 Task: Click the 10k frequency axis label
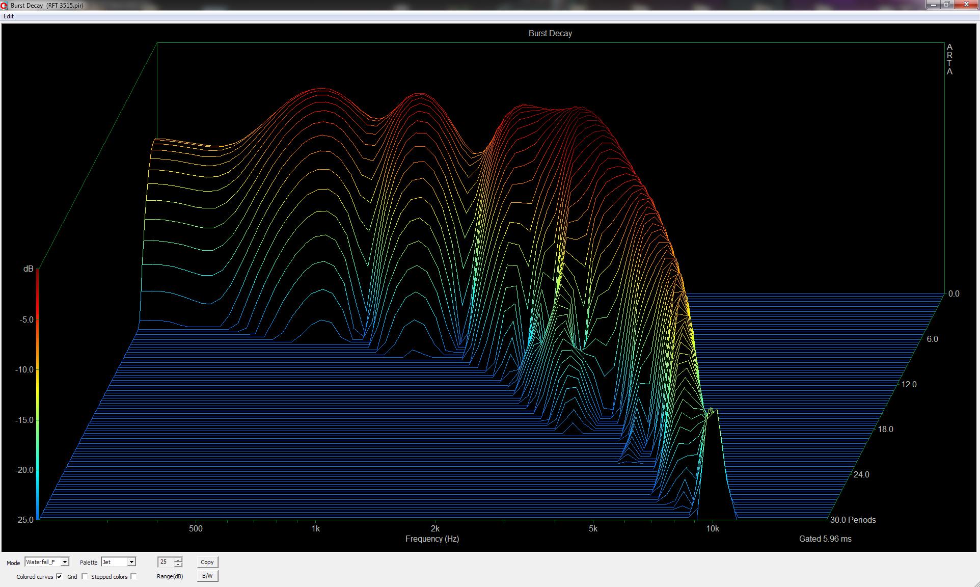click(x=712, y=529)
